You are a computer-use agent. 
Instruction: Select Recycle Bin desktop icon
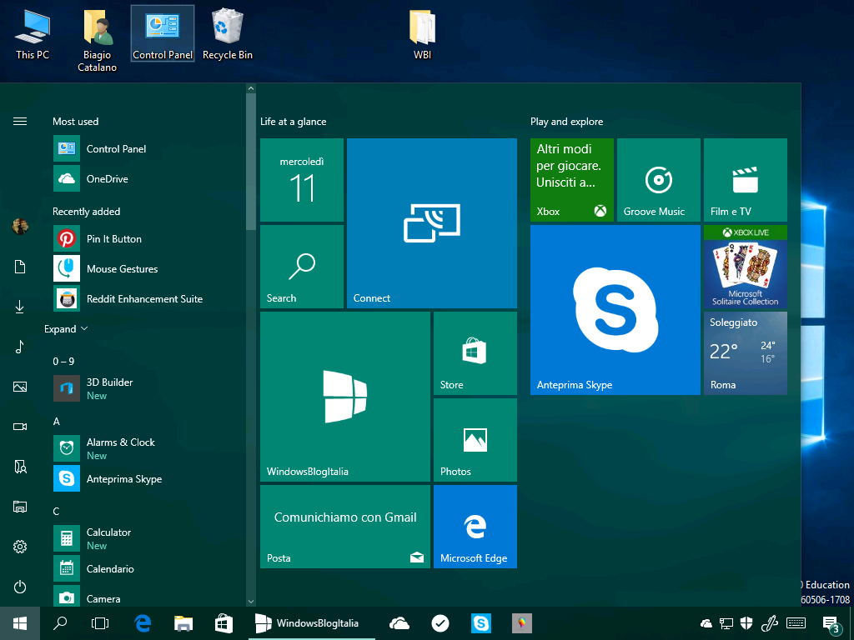click(228, 33)
